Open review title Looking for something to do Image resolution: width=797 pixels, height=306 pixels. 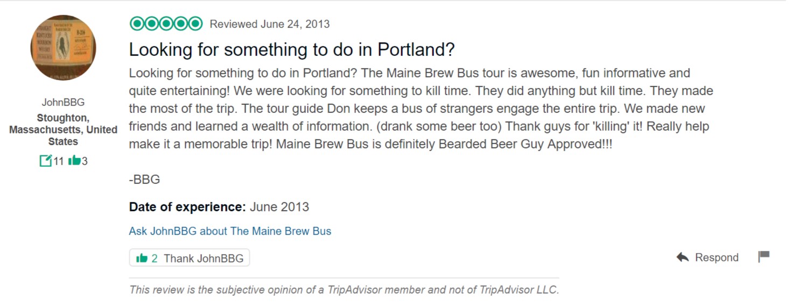tap(292, 49)
